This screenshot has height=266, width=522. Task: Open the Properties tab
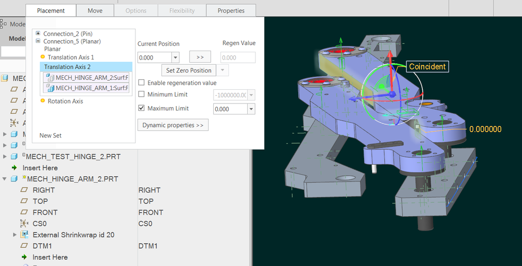pos(231,10)
